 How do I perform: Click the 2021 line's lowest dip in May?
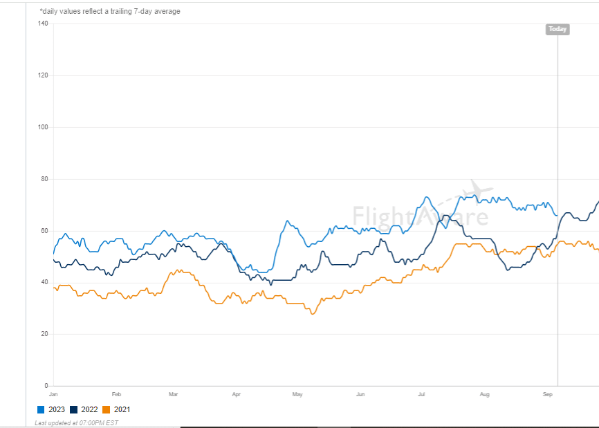coord(313,314)
